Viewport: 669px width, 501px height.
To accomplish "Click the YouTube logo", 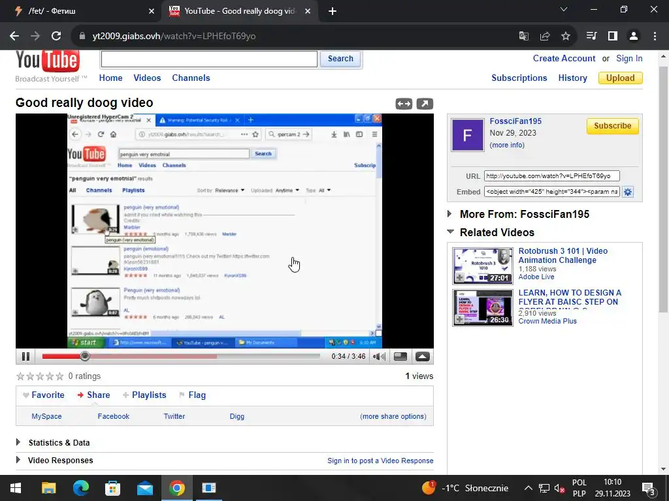I will [x=47, y=61].
